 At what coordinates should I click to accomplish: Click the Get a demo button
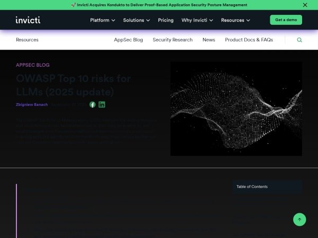coord(286,20)
